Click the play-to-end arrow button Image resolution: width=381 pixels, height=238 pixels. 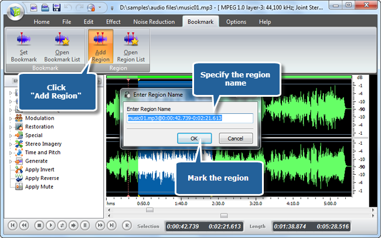tap(73, 225)
